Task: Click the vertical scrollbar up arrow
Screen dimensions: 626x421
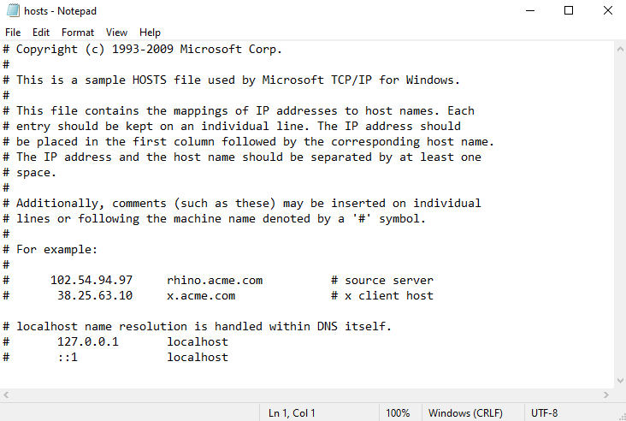Action: (x=620, y=49)
